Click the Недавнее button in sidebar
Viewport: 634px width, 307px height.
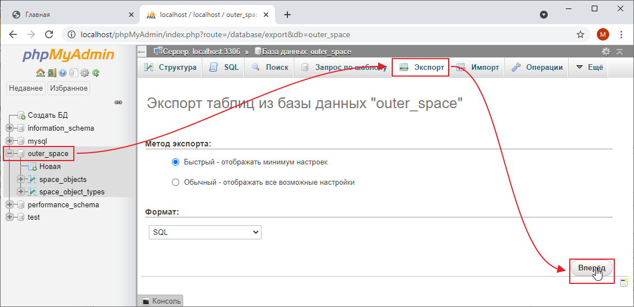(26, 88)
